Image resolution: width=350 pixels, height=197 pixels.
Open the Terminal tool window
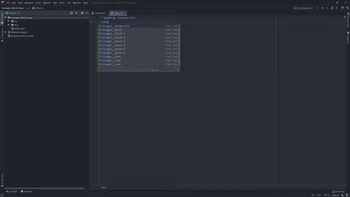(x=26, y=192)
